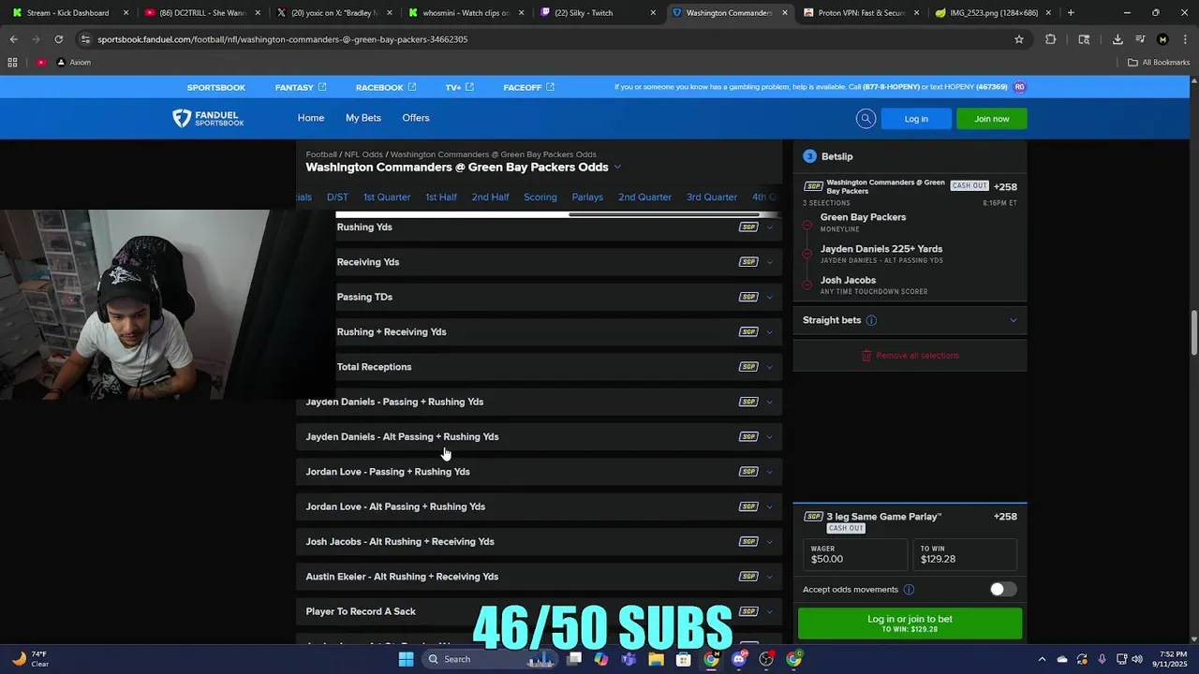The width and height of the screenshot is (1199, 674).
Task: Select the Parlays tab
Action: pos(587,198)
